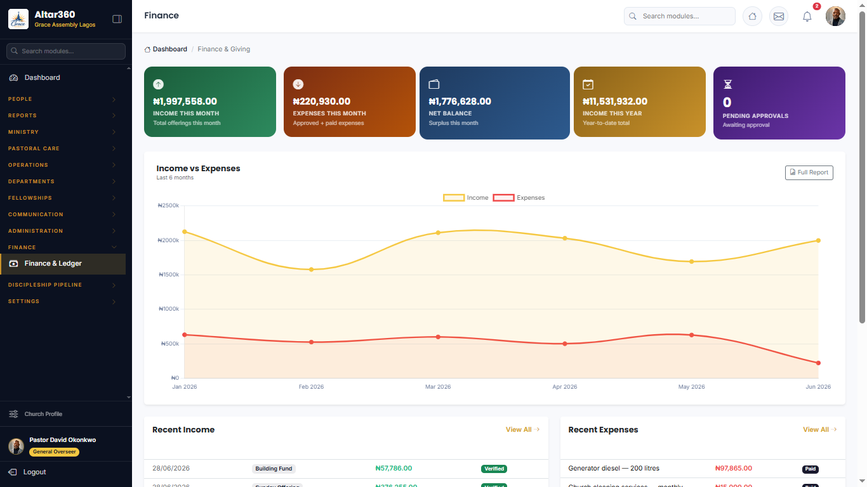Toggle Expenses series in chart legend
This screenshot has width=867, height=487.
519,198
